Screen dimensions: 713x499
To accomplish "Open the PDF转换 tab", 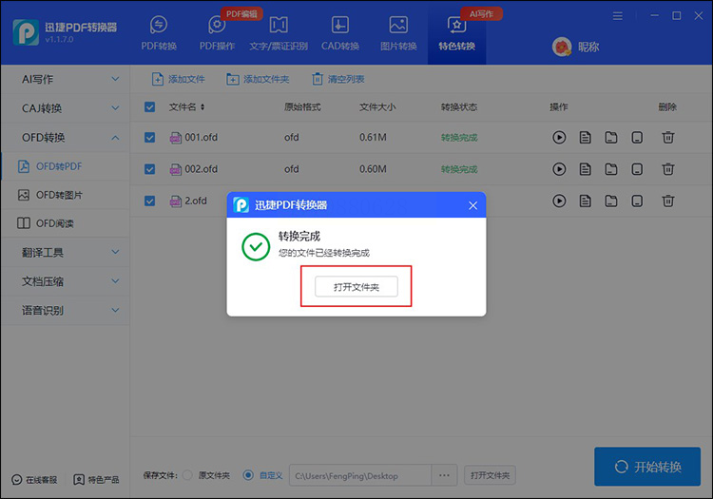I will (159, 33).
